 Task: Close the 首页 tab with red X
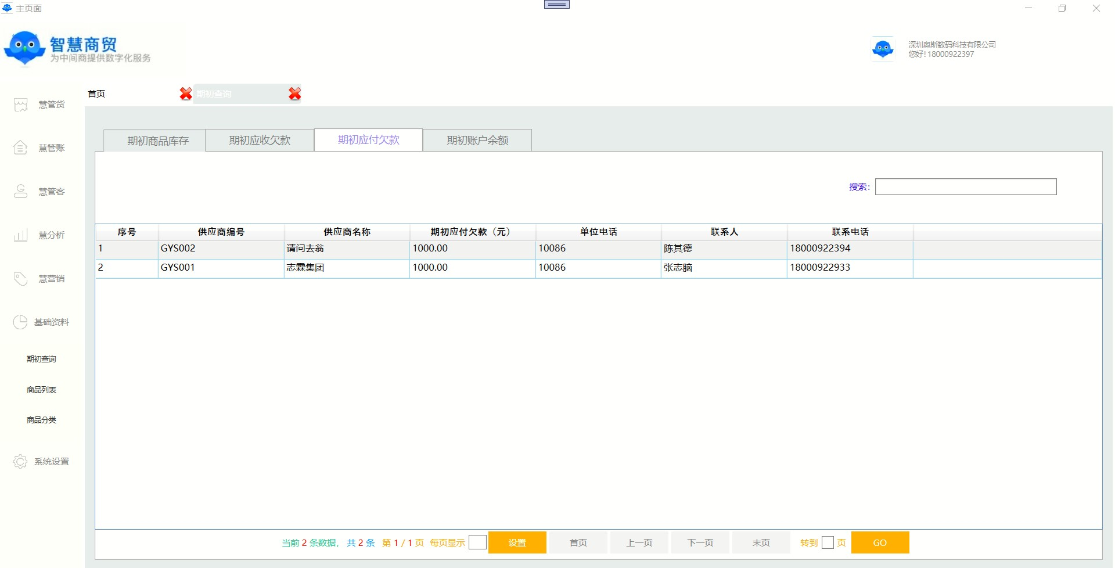(x=186, y=94)
